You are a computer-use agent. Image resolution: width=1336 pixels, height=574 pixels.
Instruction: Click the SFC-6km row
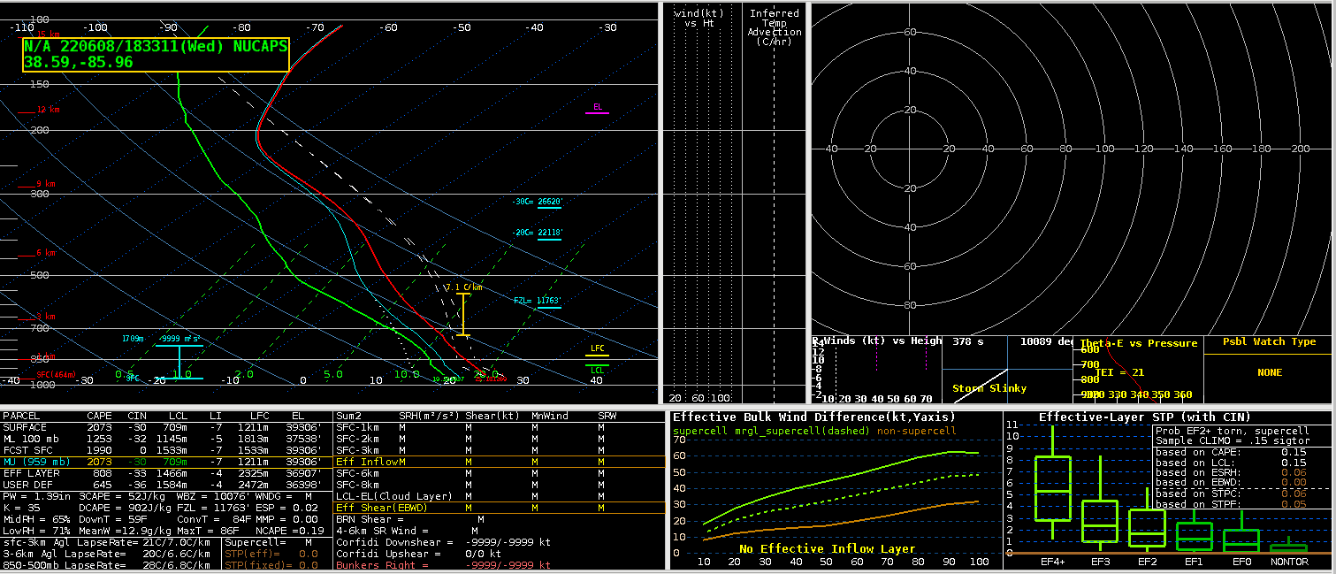pos(500,473)
